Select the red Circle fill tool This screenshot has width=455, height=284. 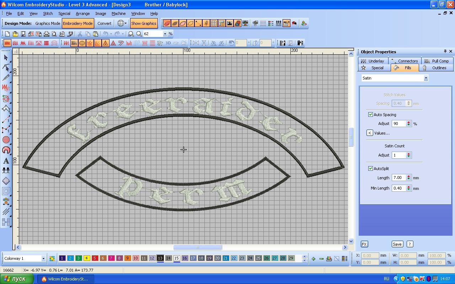(6, 140)
